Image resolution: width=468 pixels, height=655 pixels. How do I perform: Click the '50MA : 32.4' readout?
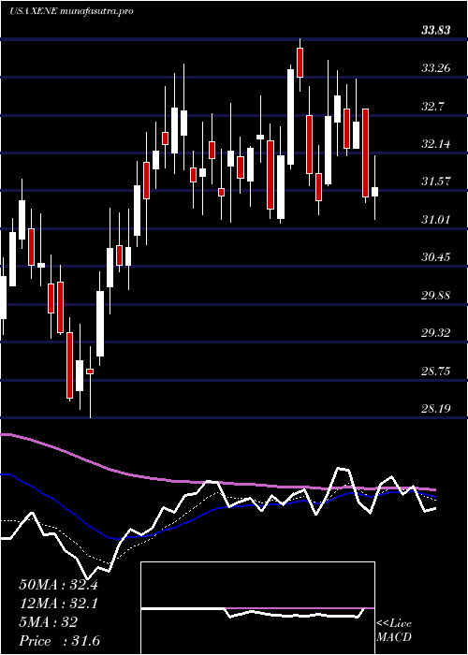click(x=58, y=585)
